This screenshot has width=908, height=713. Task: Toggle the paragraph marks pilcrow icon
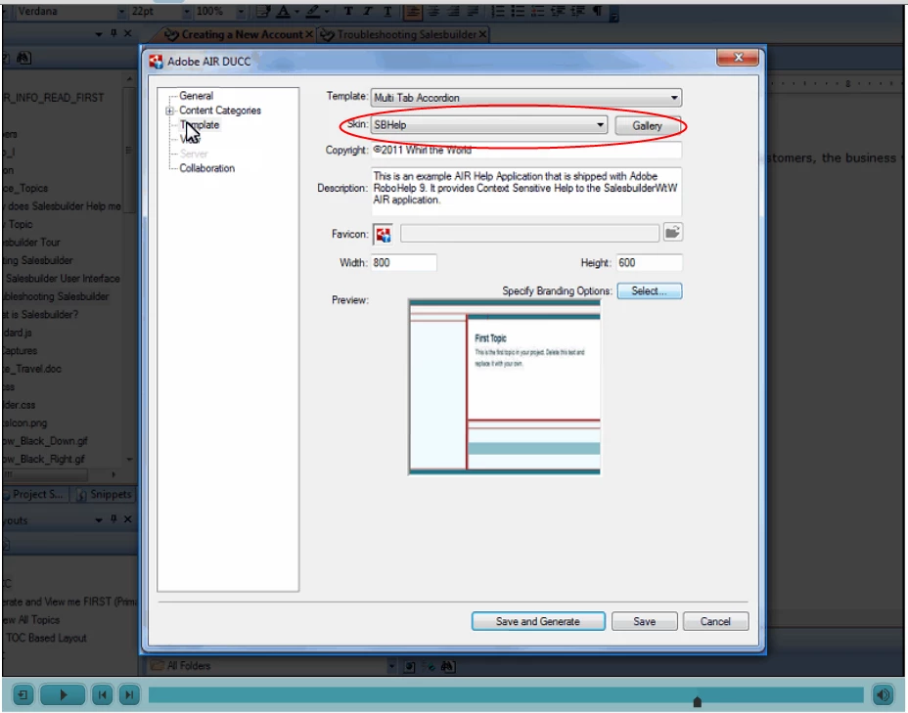[597, 12]
